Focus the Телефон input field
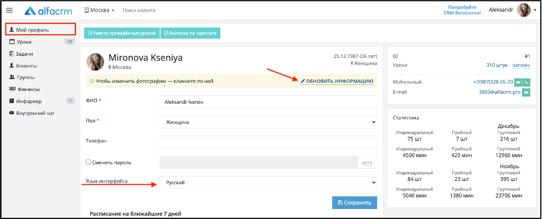The height and width of the screenshot is (219, 542). 269,142
